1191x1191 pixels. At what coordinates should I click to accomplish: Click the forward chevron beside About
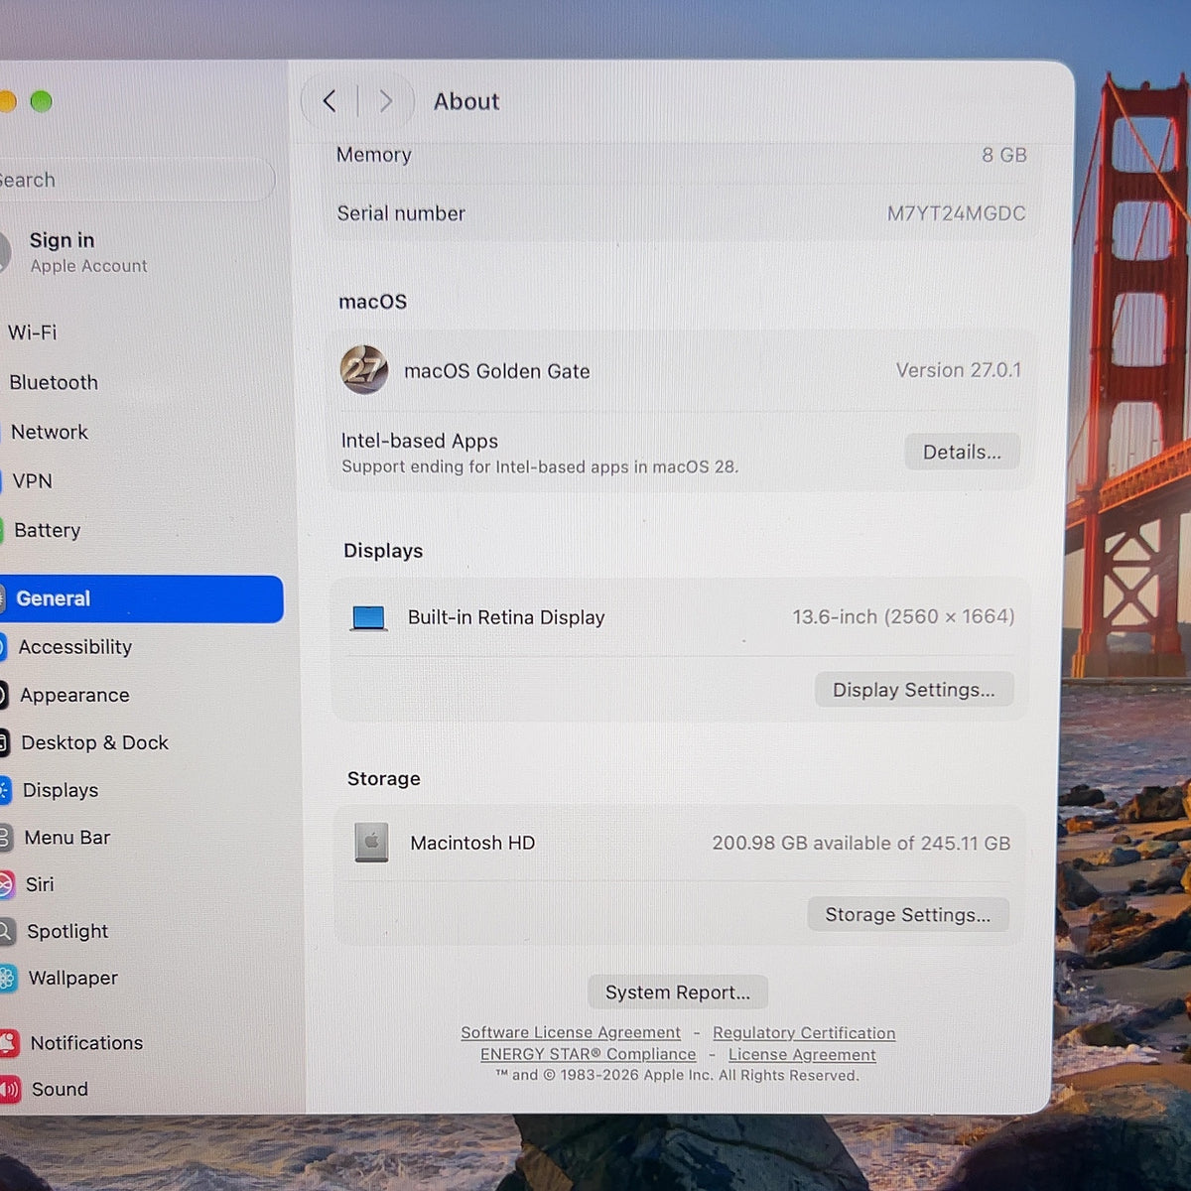386,100
